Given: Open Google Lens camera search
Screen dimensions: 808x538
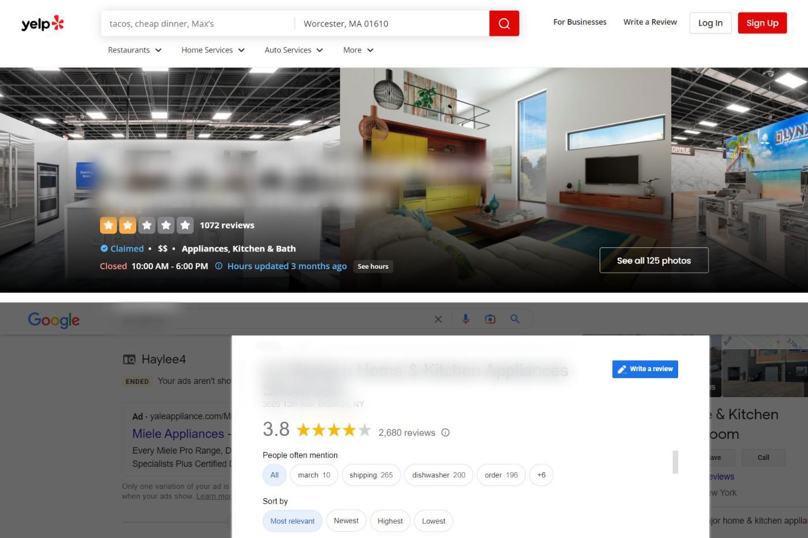Looking at the screenshot, I should click(490, 319).
